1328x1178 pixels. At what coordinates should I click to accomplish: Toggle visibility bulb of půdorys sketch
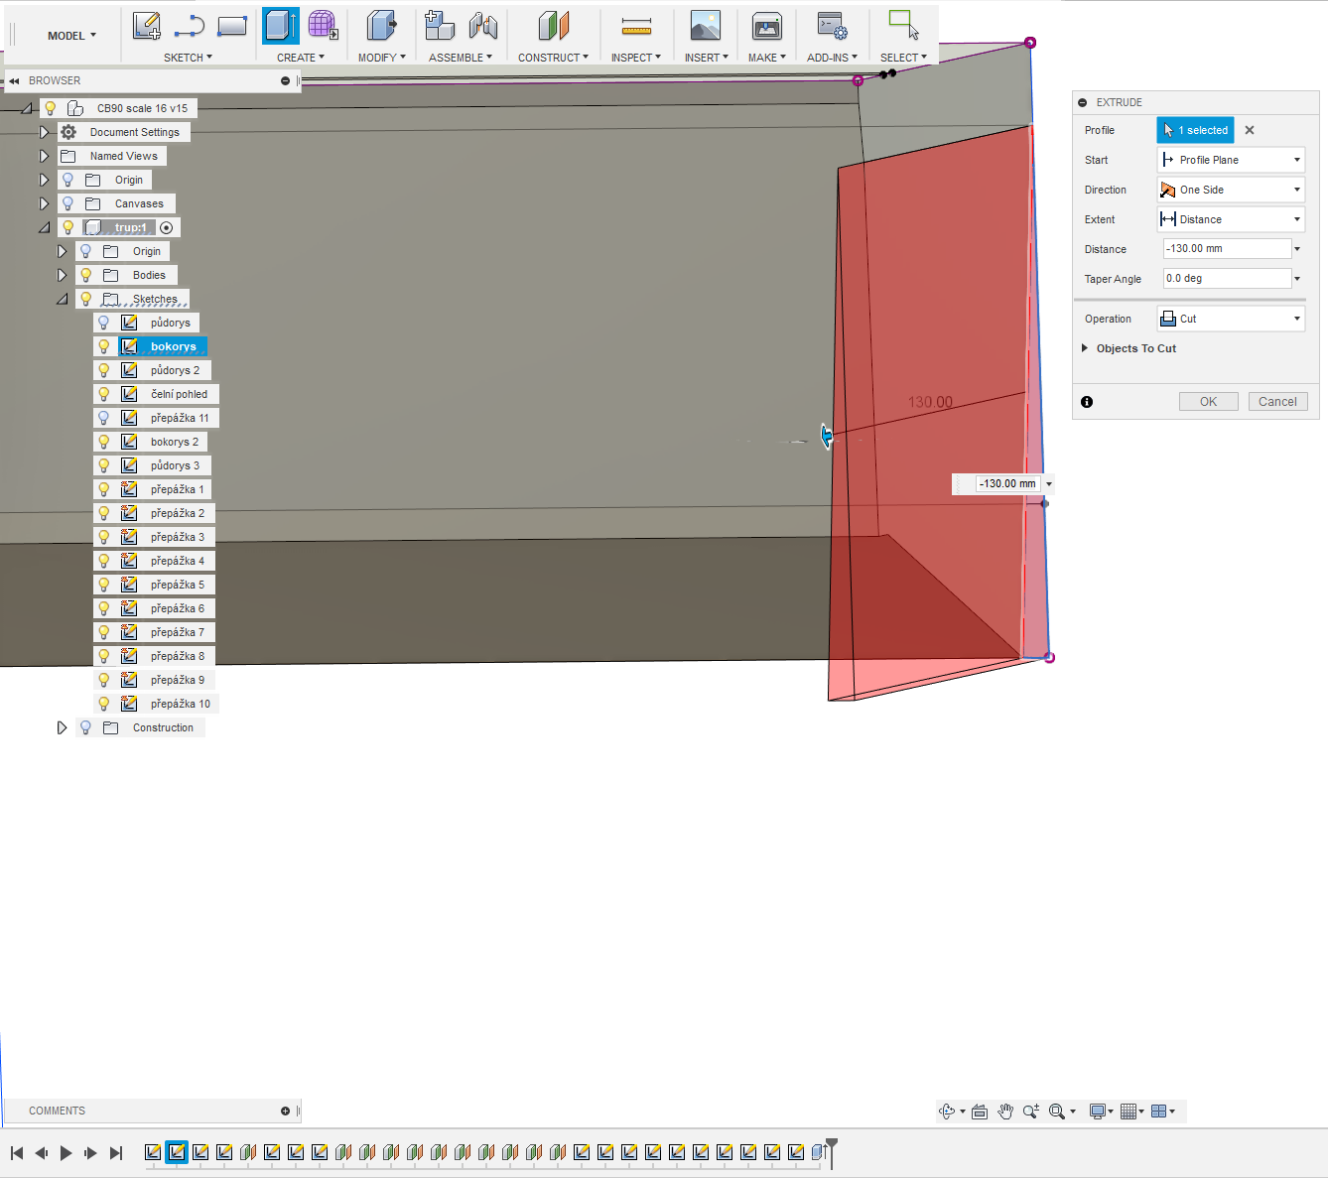(103, 323)
